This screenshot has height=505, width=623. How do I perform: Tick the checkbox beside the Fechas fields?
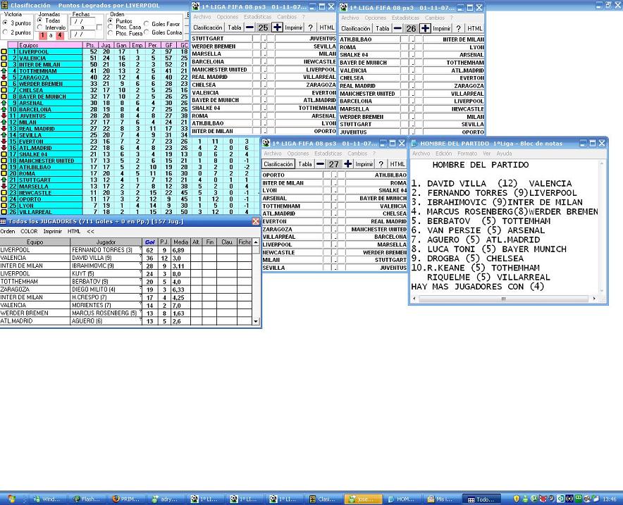[x=99, y=27]
